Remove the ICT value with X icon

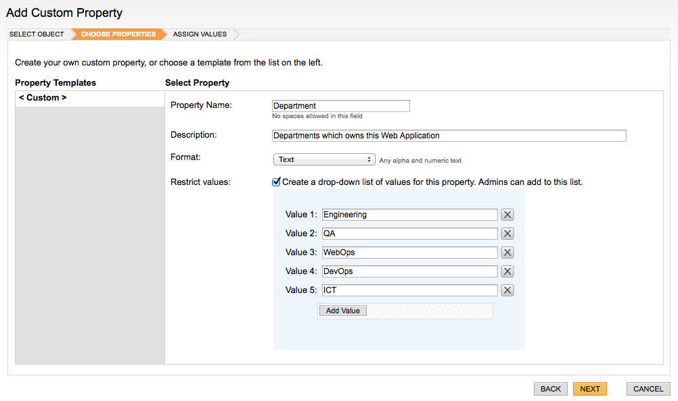[507, 290]
